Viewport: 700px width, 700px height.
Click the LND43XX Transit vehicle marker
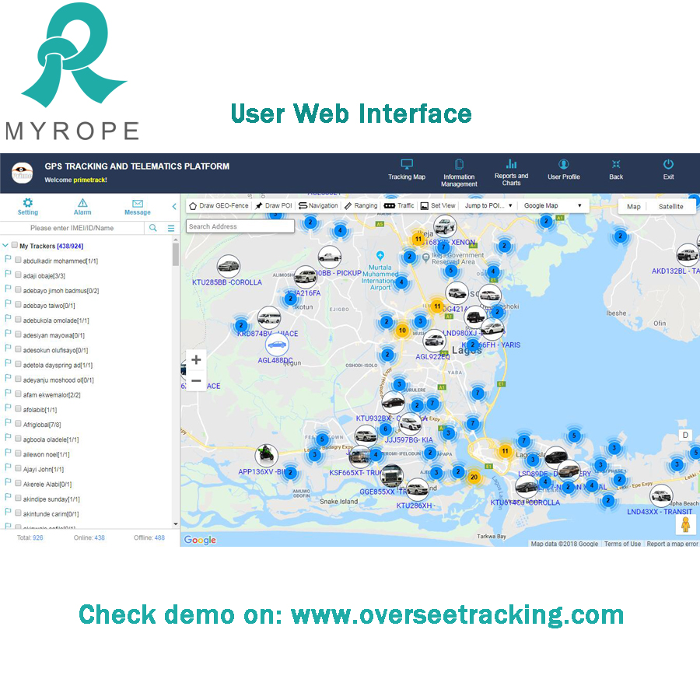[661, 495]
